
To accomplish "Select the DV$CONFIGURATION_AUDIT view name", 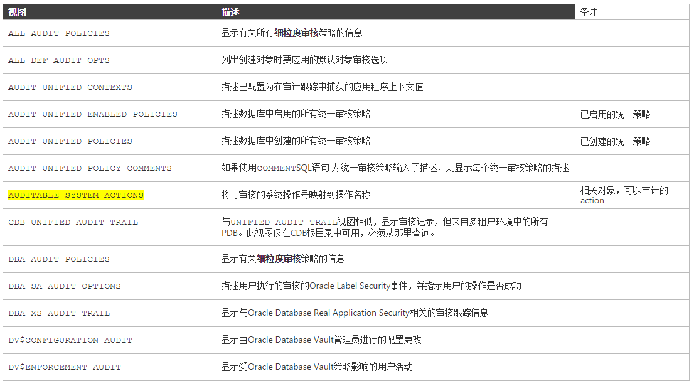I will click(x=70, y=340).
